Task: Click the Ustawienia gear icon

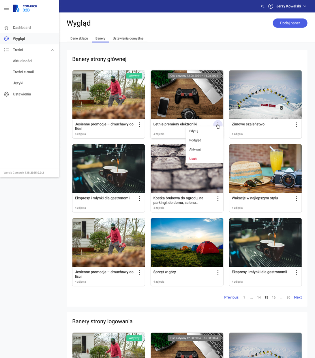Action: (6, 94)
